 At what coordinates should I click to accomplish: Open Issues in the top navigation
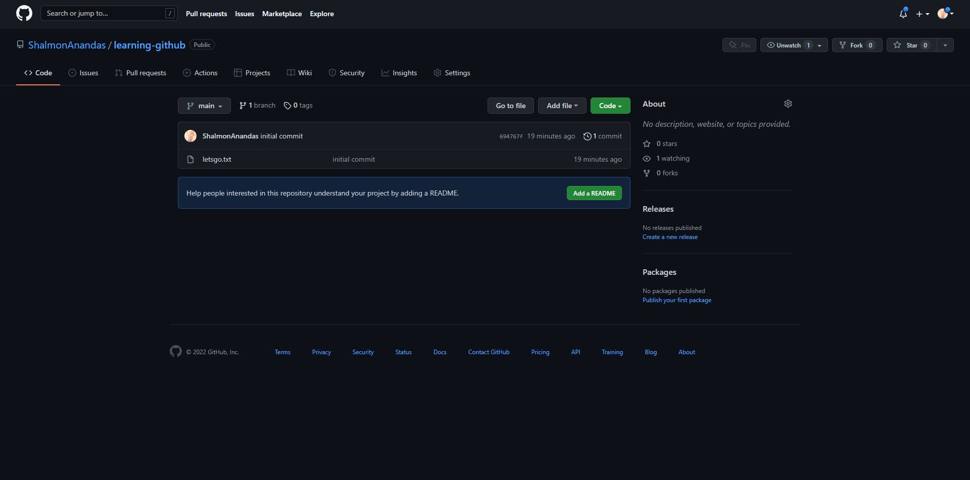point(245,14)
